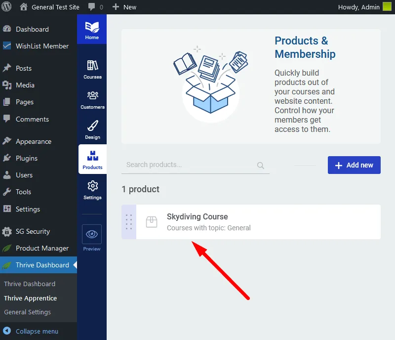Open Thrive Apprentice from the submenu
Image resolution: width=395 pixels, height=340 pixels.
(x=31, y=298)
